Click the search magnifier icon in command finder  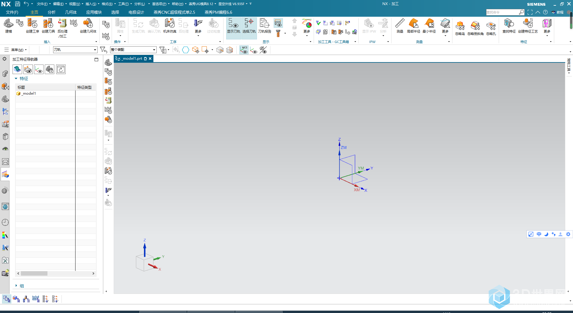[x=521, y=12]
